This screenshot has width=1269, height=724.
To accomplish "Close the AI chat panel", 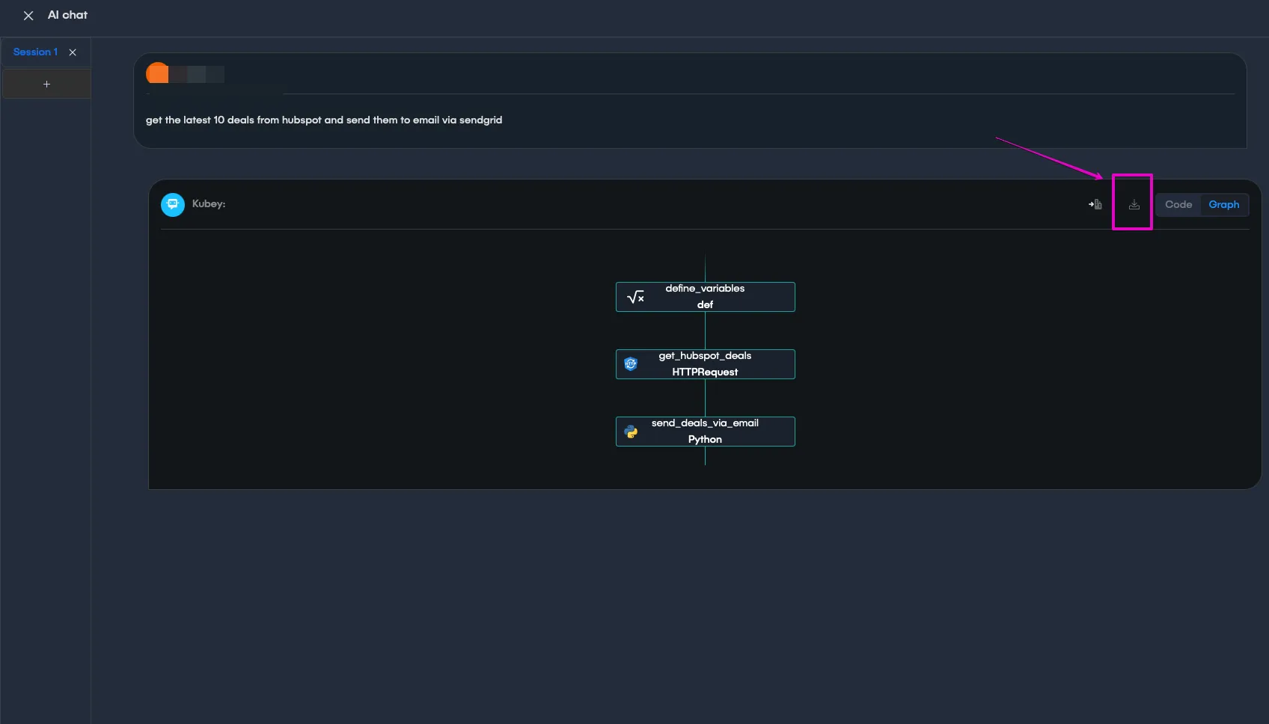I will pyautogui.click(x=28, y=16).
